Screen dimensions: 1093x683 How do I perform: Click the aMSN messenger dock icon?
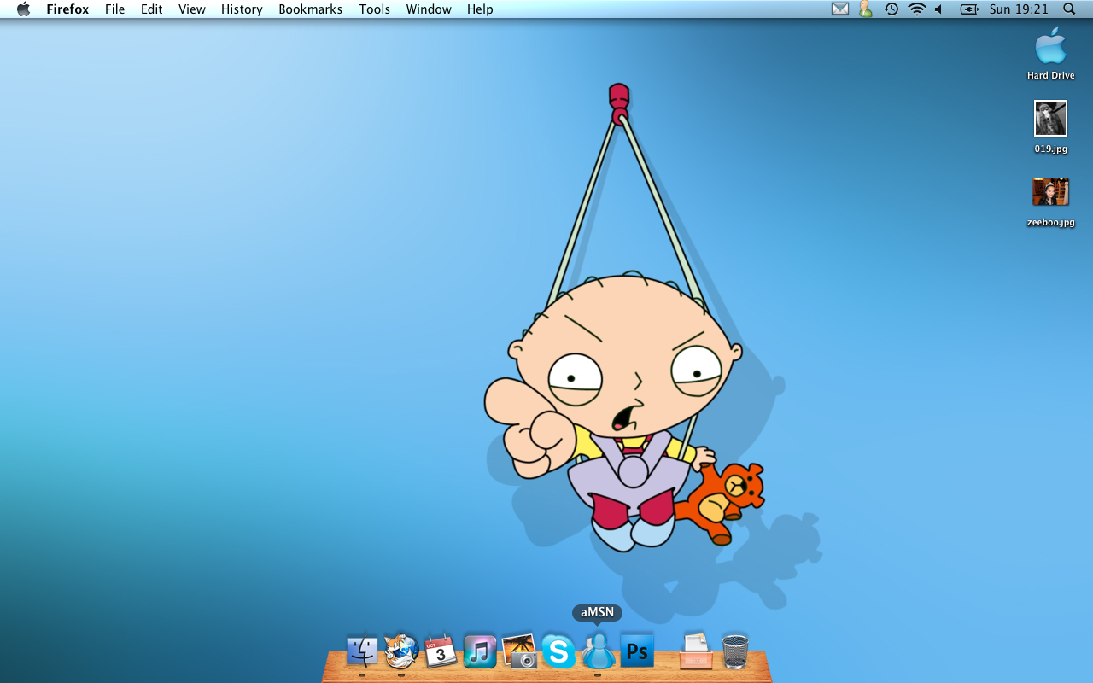(x=598, y=651)
